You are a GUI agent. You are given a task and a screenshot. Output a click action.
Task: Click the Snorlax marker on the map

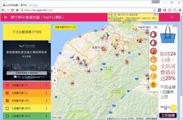pos(106,34)
